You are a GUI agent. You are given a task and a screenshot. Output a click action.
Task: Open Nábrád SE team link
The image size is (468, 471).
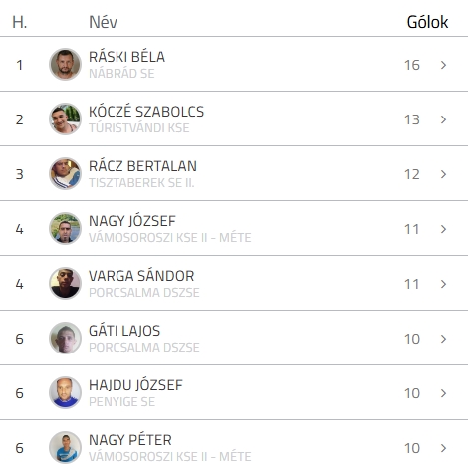(121, 73)
